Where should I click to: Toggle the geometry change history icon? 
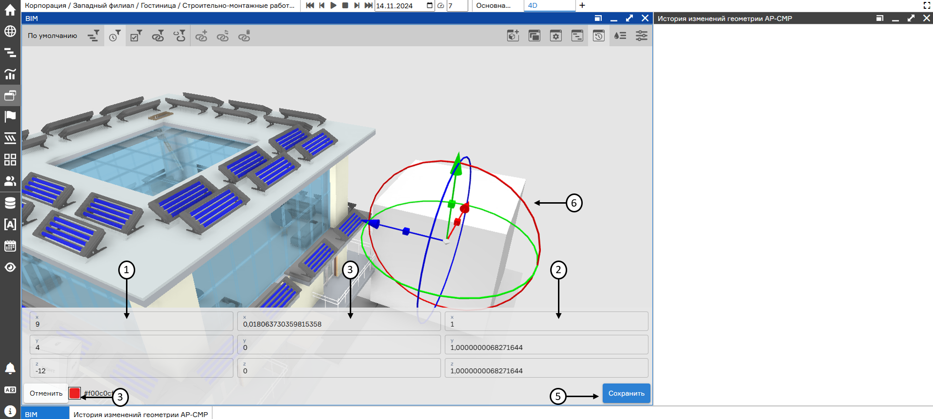(599, 36)
